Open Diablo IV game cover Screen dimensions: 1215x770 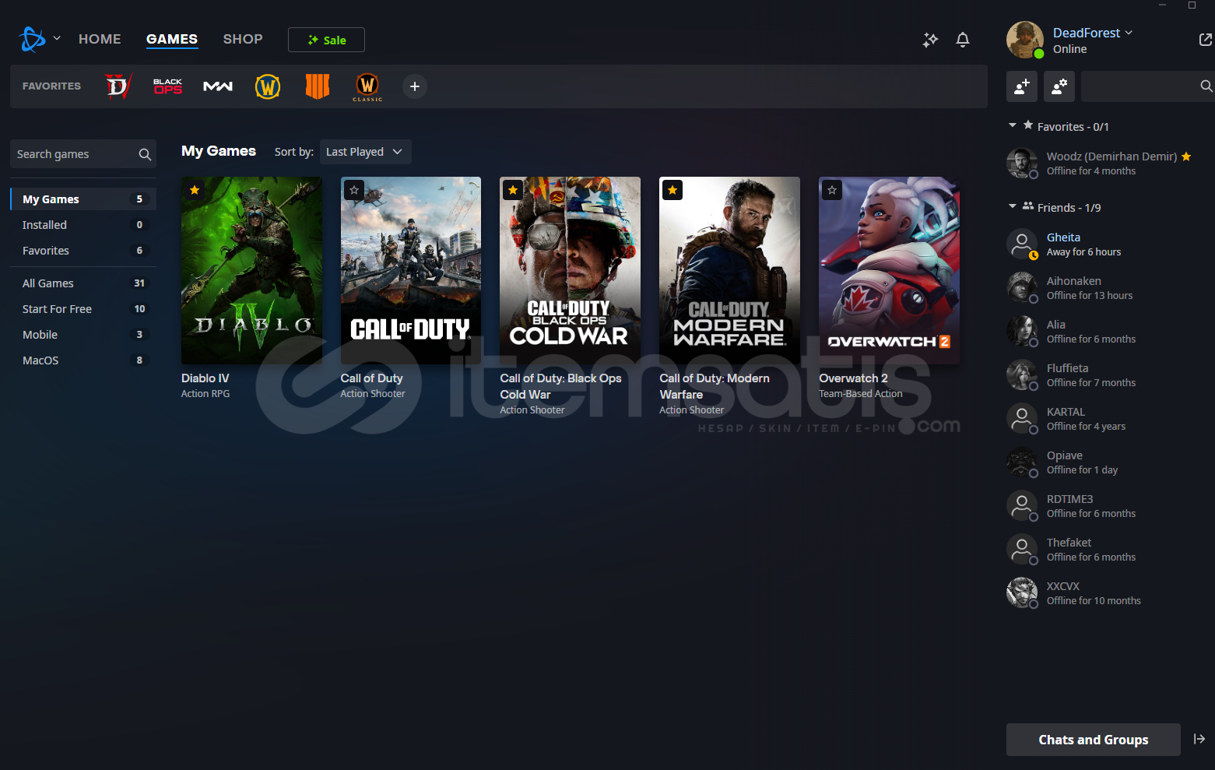pos(251,270)
